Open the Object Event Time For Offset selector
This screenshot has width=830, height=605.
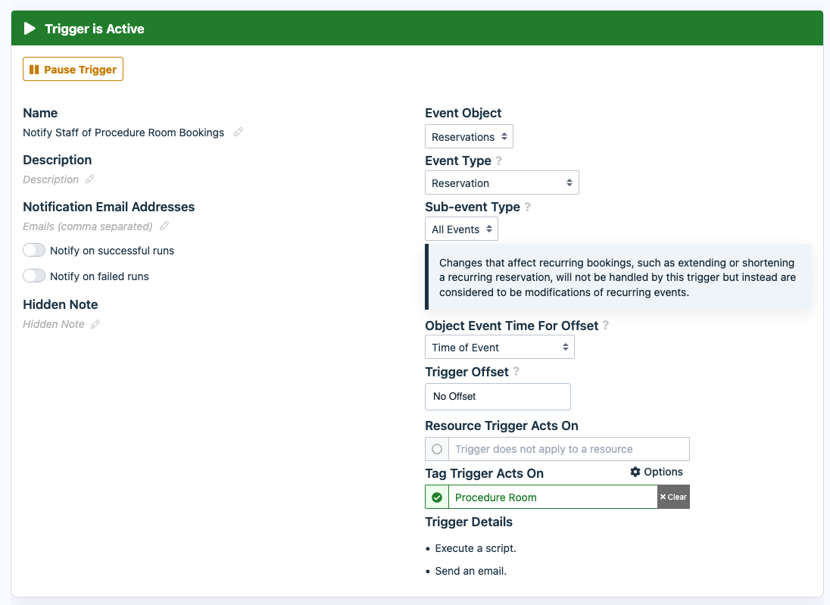pyautogui.click(x=499, y=347)
